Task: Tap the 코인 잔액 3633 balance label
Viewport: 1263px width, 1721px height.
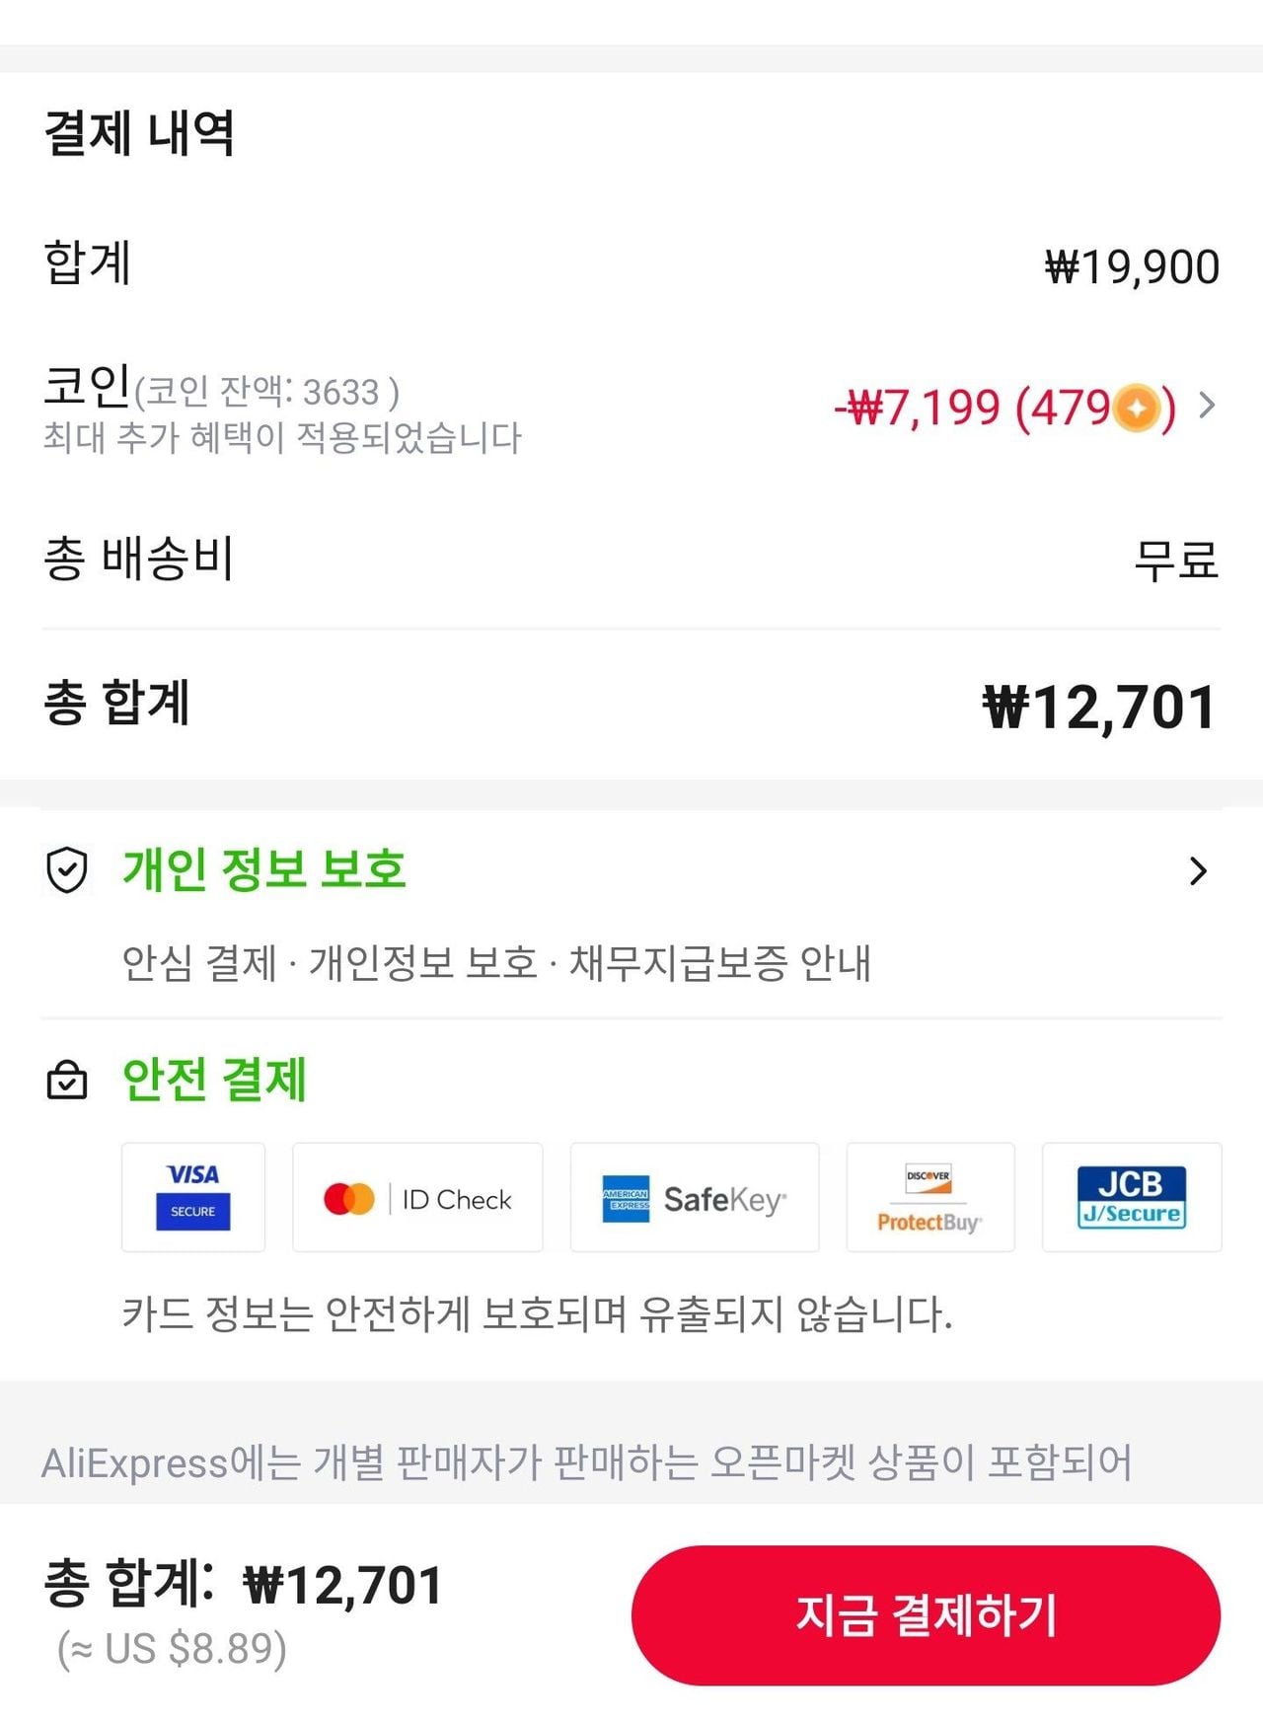Action: coord(266,393)
